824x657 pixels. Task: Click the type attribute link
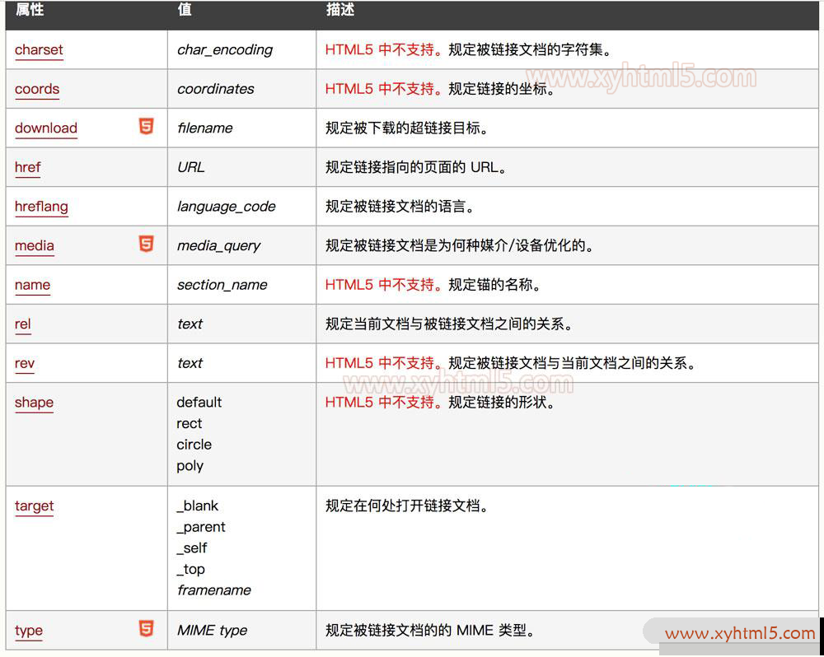click(x=29, y=631)
